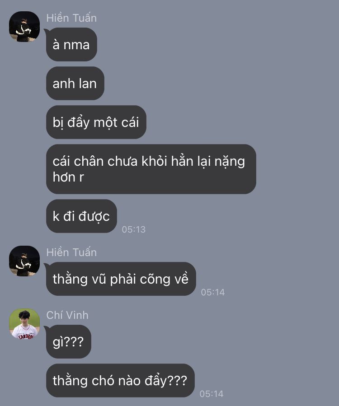Select the 'anh lan' message bubble

[75, 84]
